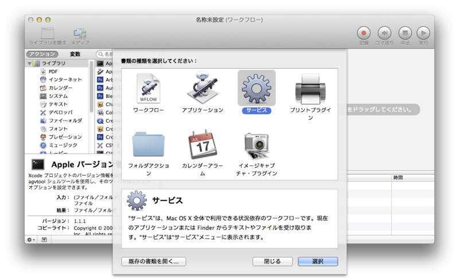The width and height of the screenshot is (459, 279).
Task: Select システム in the library
Action: 58,96
